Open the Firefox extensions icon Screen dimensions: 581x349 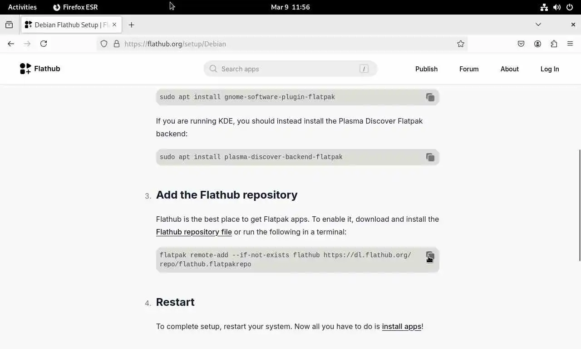tap(554, 44)
